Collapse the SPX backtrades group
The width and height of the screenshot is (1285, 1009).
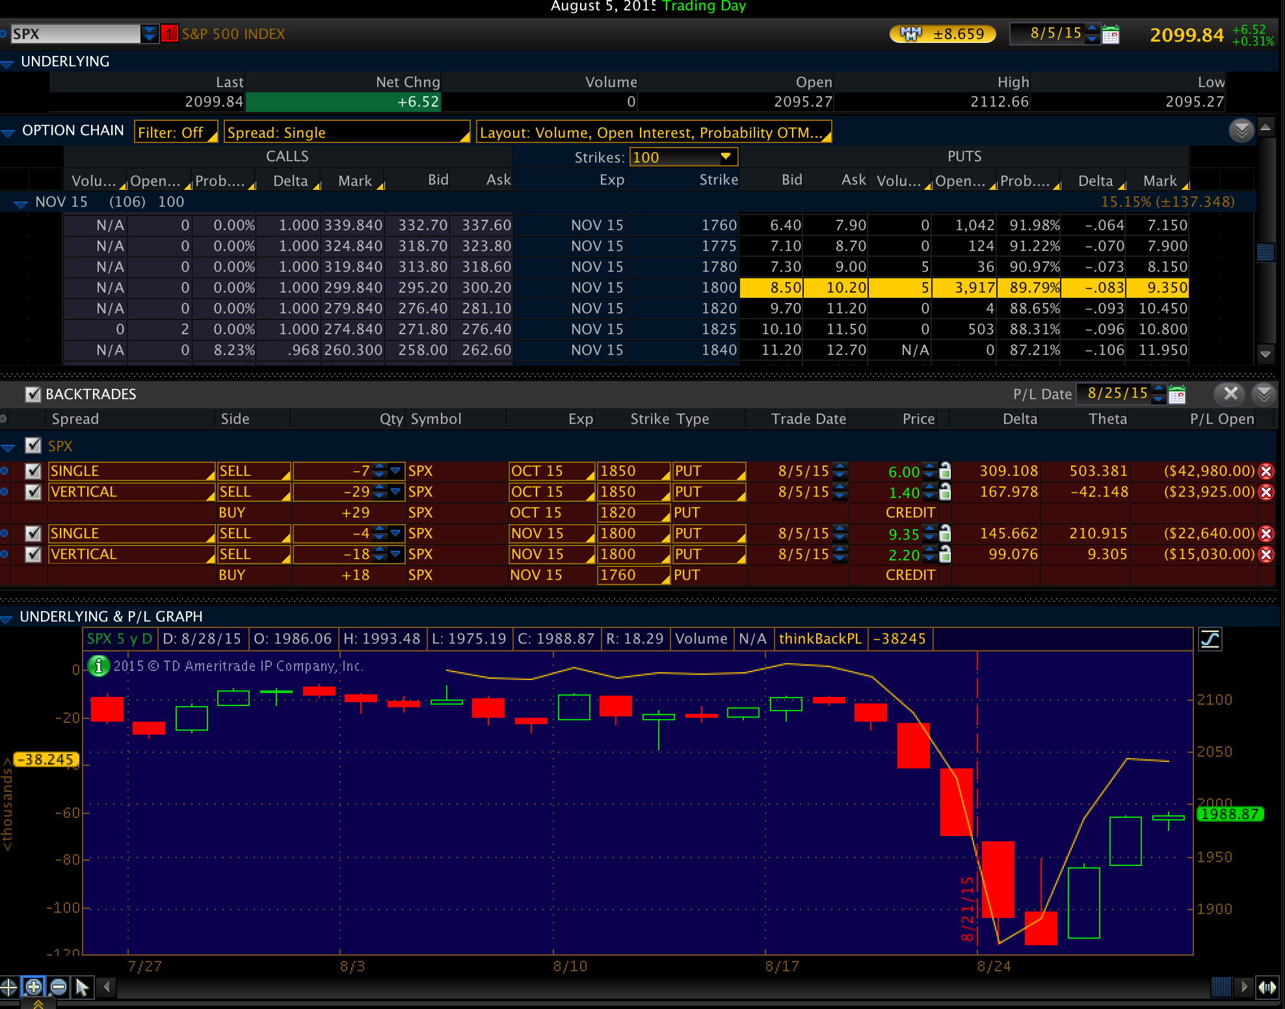8,448
